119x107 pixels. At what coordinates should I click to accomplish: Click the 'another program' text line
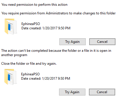pyautogui.click(x=14, y=55)
